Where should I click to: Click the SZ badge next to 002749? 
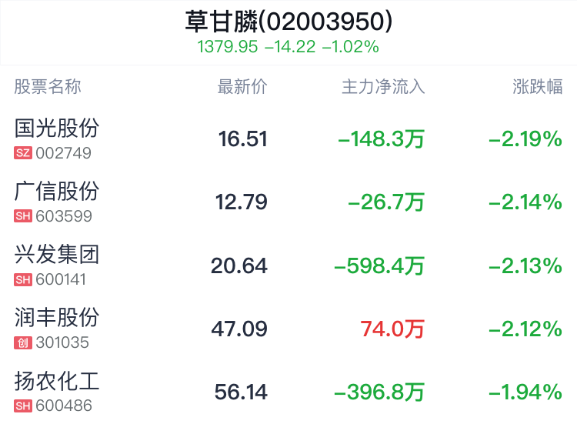click(x=23, y=153)
